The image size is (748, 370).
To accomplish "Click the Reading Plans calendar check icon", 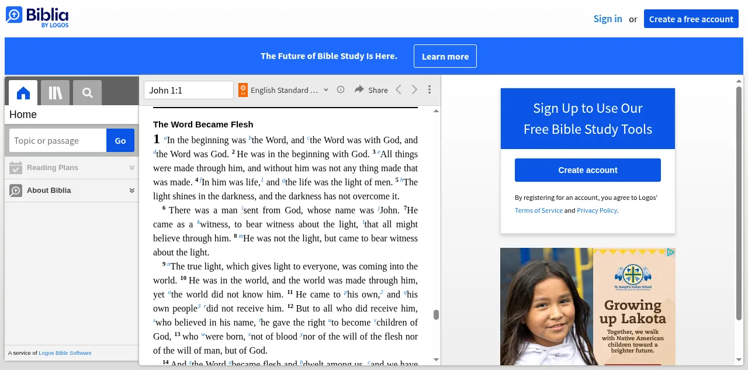I will (16, 168).
